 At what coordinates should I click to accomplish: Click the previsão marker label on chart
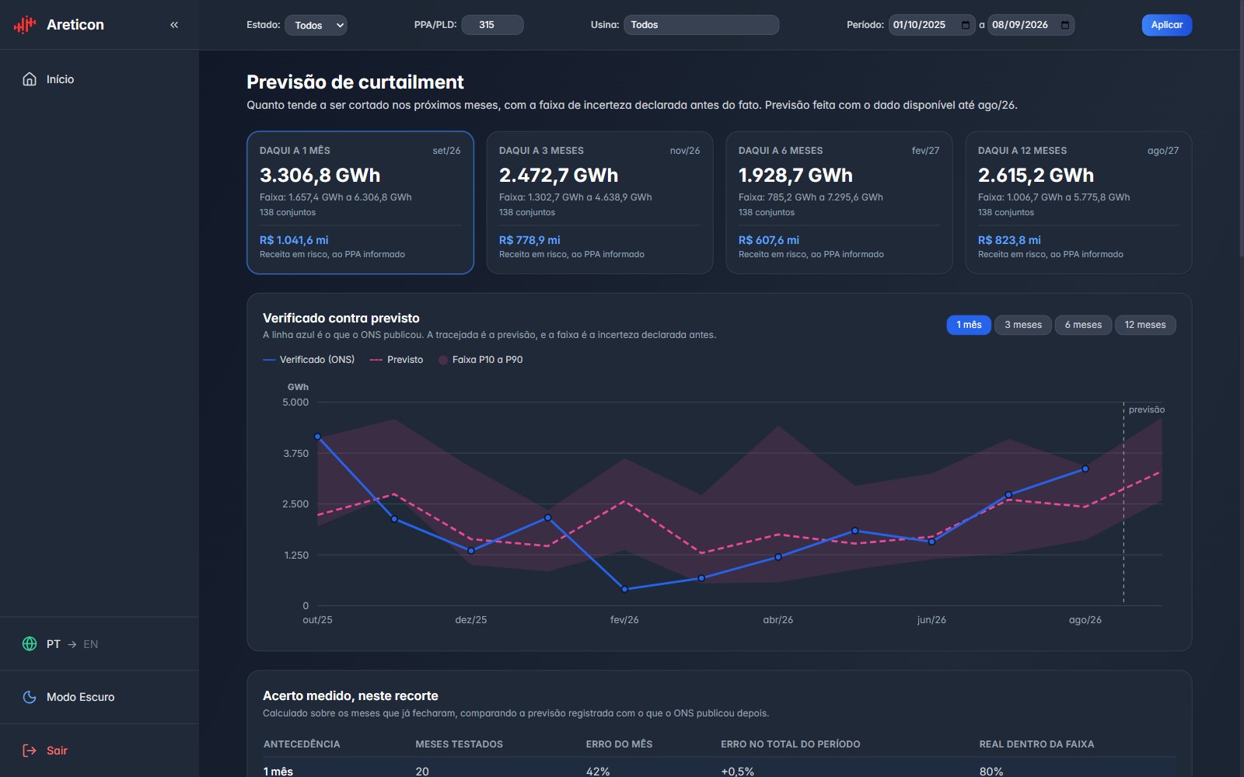coord(1147,409)
